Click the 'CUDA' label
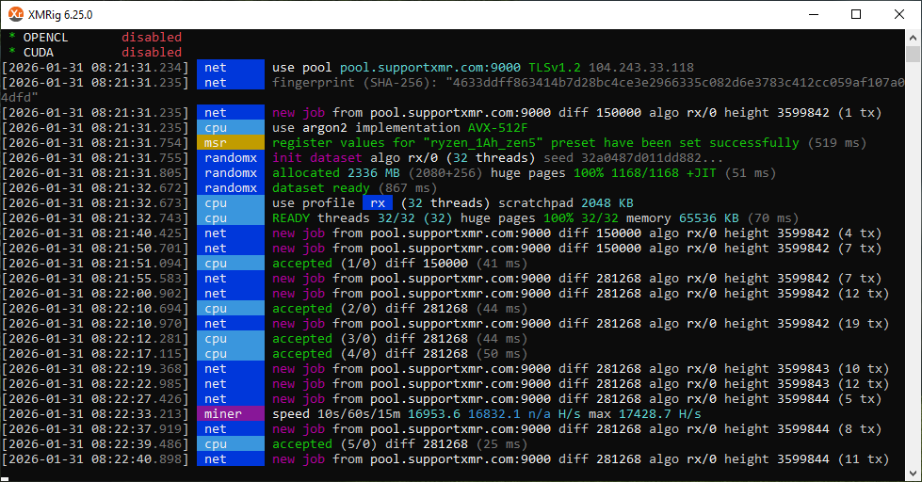 (x=39, y=53)
